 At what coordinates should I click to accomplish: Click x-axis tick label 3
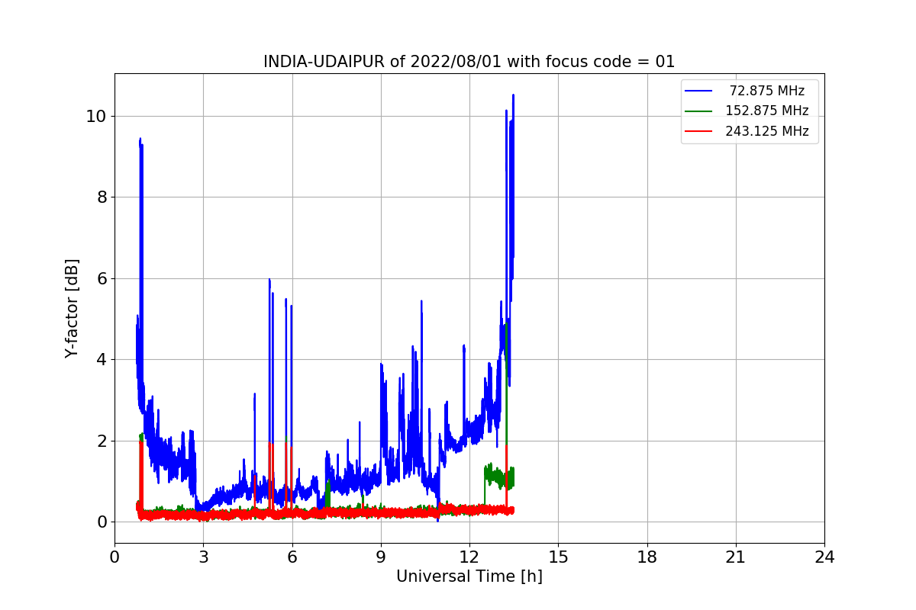[x=203, y=557]
